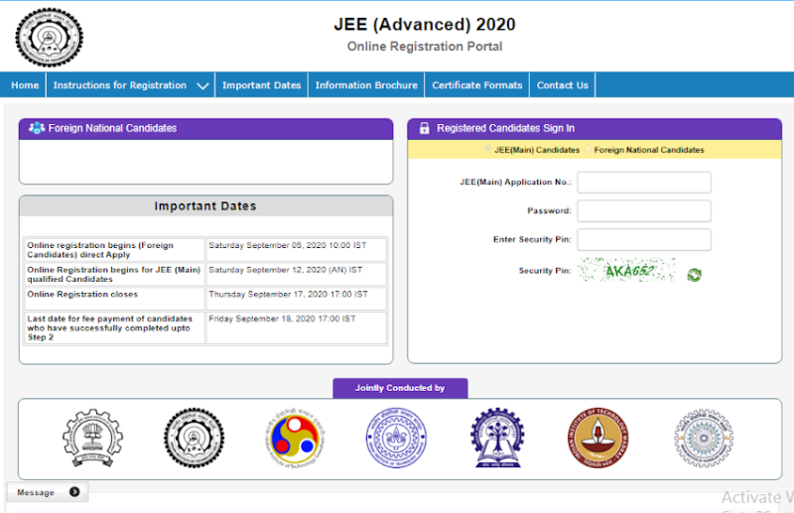Refresh the security pin captcha
Image resolution: width=794 pixels, height=513 pixels.
pyautogui.click(x=694, y=274)
